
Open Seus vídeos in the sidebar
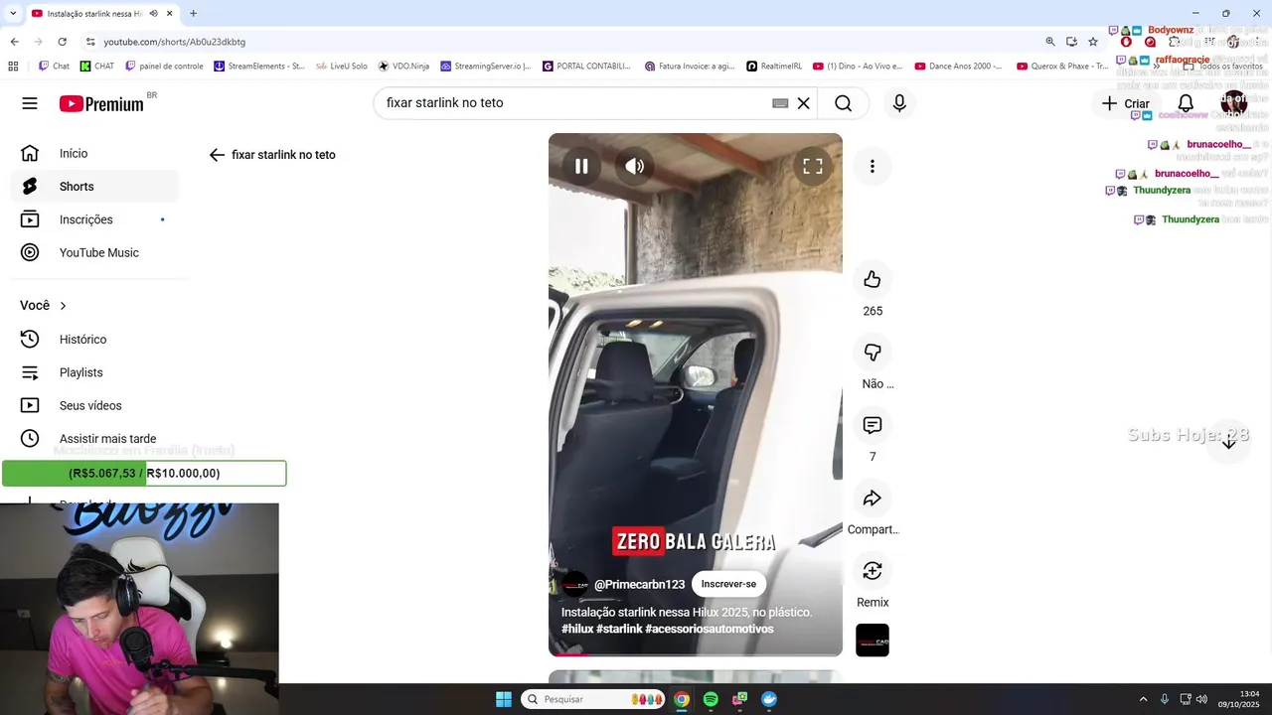(x=94, y=405)
